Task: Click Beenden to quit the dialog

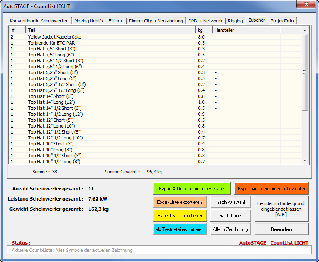Action: [x=281, y=229]
